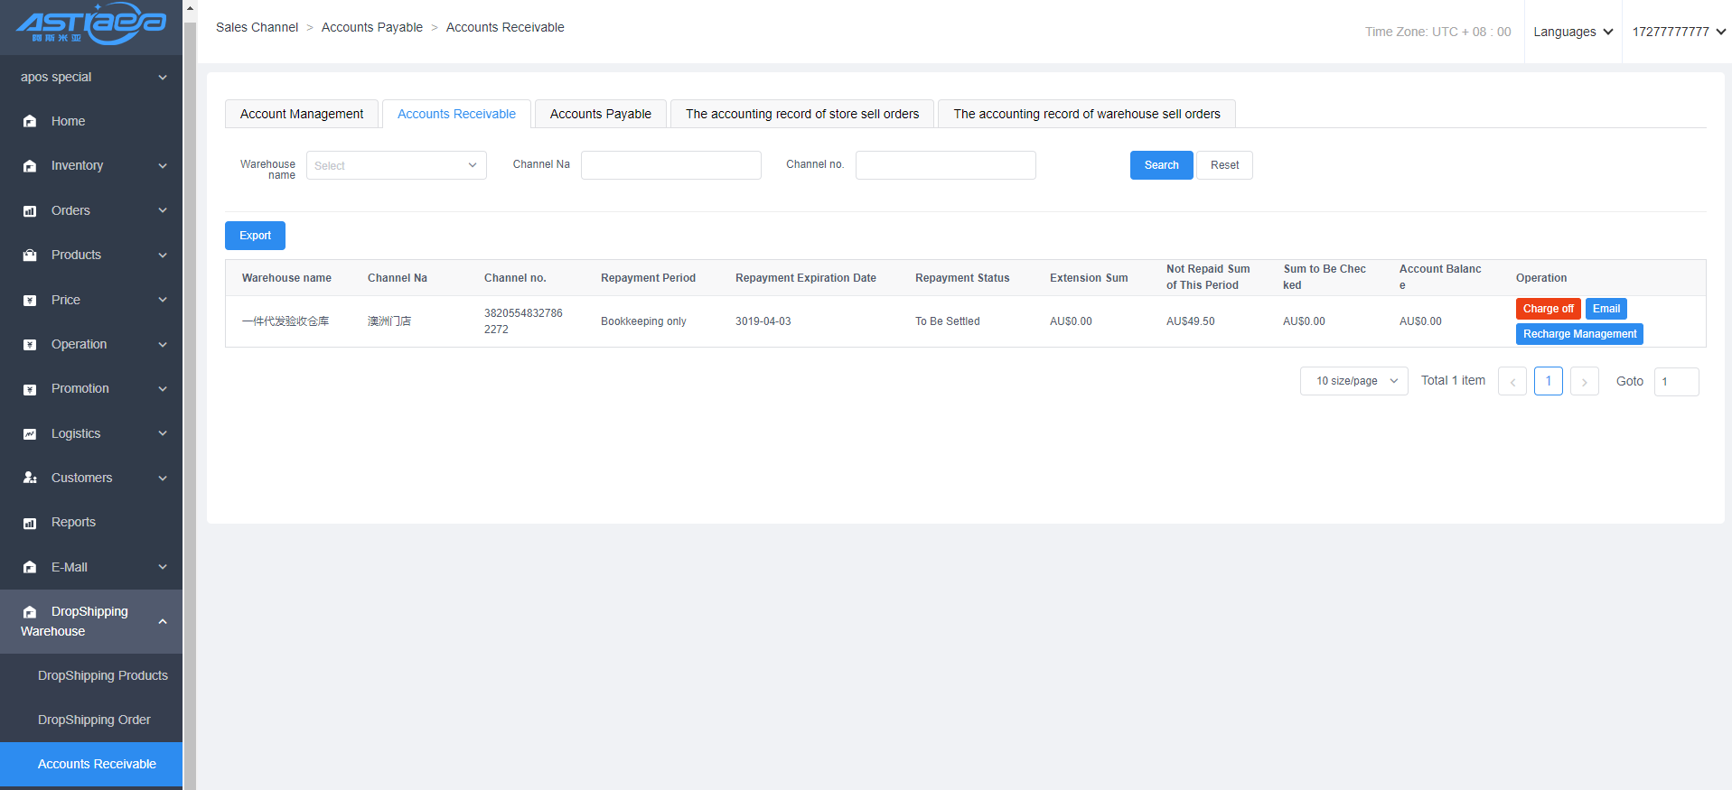
Task: Click the Logistics sidebar icon
Action: point(30,434)
